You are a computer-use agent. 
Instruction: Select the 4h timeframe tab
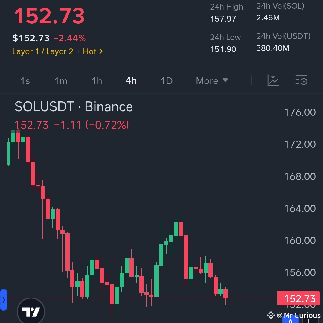131,81
